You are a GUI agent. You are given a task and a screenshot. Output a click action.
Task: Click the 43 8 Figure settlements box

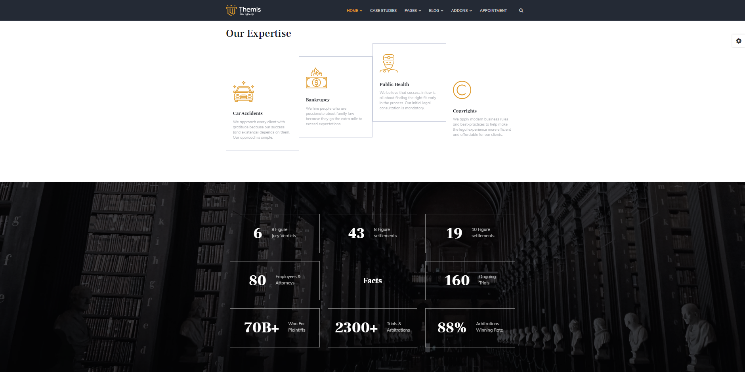(372, 233)
